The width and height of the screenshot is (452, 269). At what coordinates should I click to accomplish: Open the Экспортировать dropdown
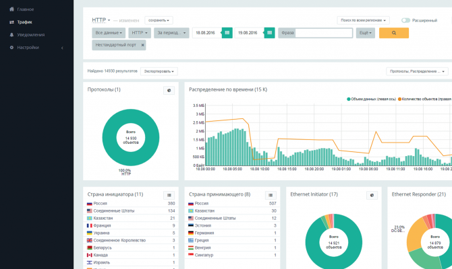click(159, 71)
